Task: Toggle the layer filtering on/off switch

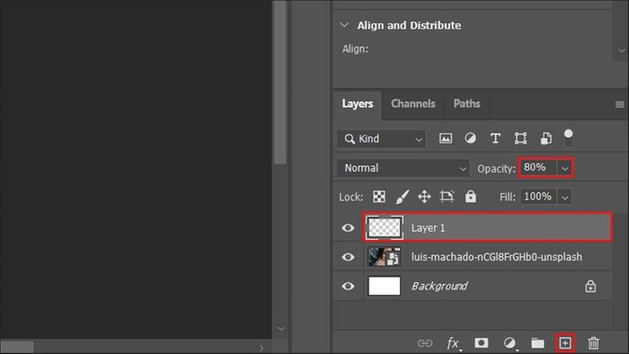Action: [x=568, y=137]
